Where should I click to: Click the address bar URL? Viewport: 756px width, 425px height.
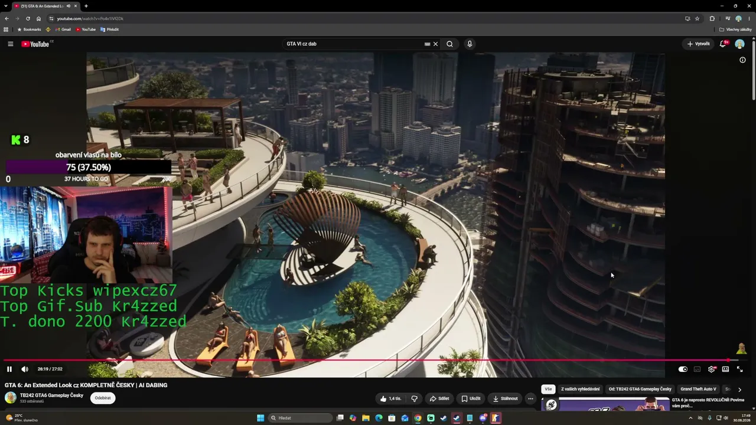pos(90,18)
